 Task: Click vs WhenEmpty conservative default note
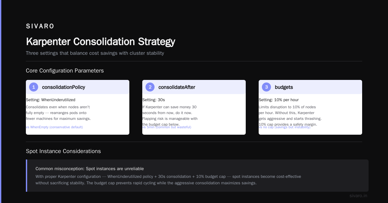pyautogui.click(x=54, y=127)
